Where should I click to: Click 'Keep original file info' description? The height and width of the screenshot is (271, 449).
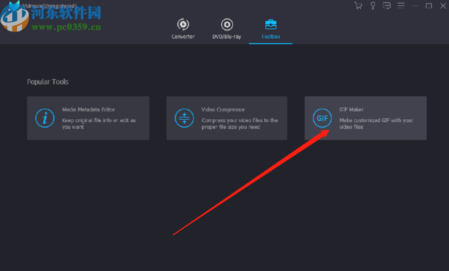[99, 123]
